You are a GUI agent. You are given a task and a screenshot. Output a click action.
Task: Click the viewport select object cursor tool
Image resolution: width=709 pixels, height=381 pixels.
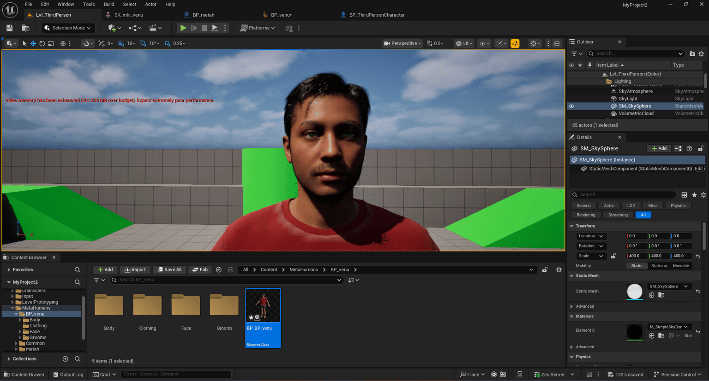click(24, 43)
